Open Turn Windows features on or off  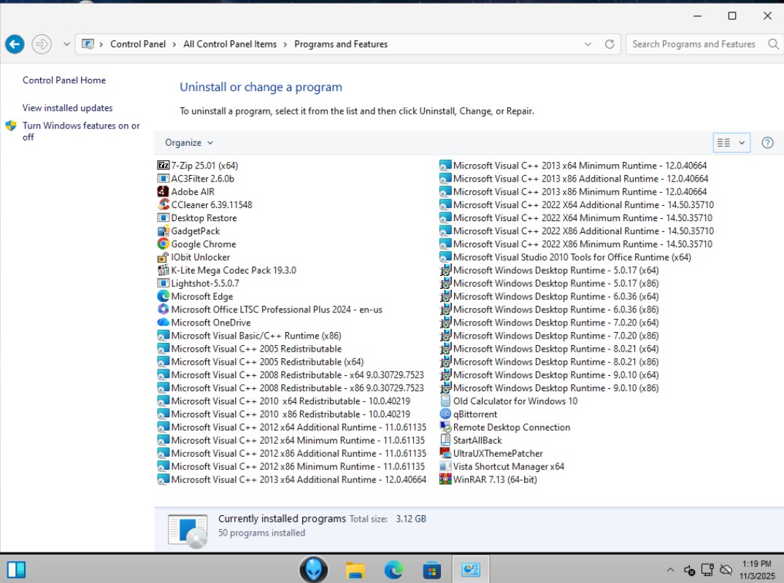[x=81, y=131]
